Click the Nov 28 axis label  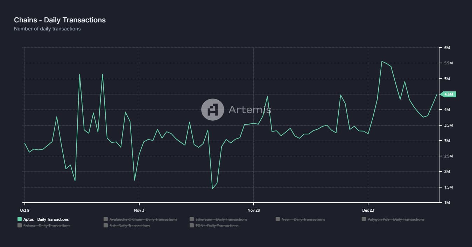(253, 210)
